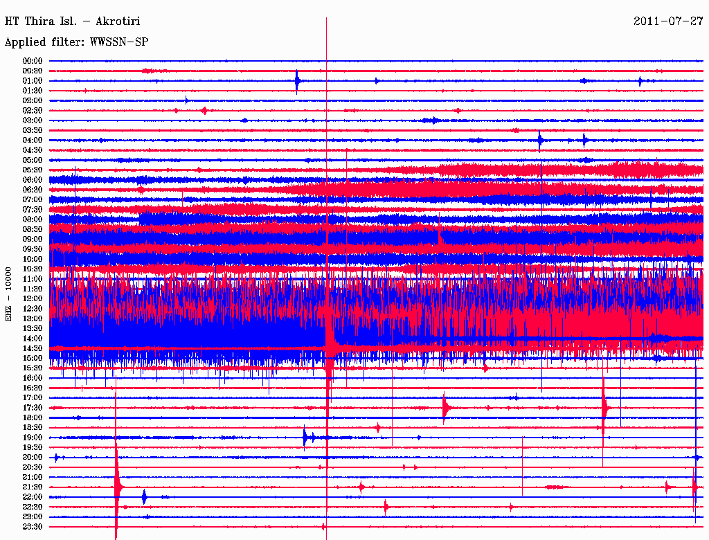Select the 12:30 time label
Screen dimensions: 709x540
(x=33, y=309)
